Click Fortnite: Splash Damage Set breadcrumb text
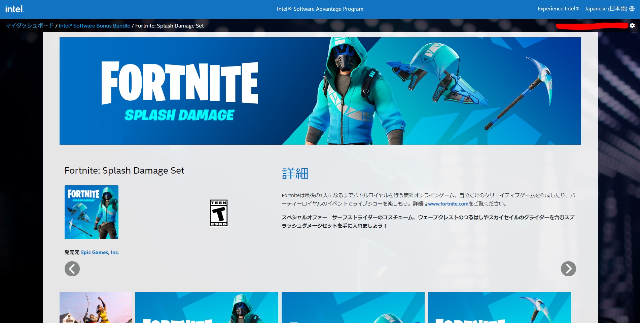The image size is (640, 323). click(169, 26)
